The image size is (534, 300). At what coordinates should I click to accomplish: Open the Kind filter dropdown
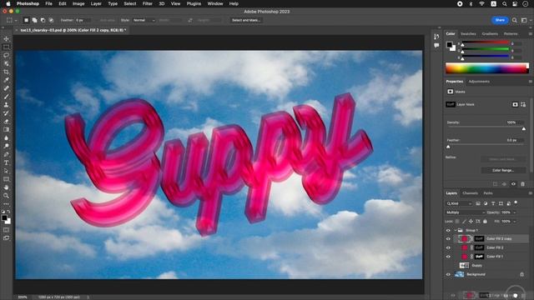point(459,203)
